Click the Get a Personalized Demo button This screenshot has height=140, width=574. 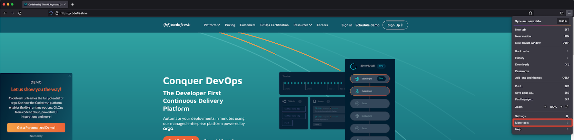36,128
